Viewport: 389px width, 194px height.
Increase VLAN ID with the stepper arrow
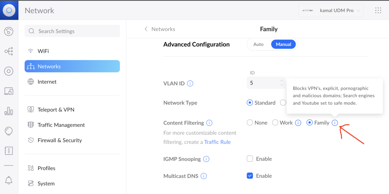click(282, 81)
